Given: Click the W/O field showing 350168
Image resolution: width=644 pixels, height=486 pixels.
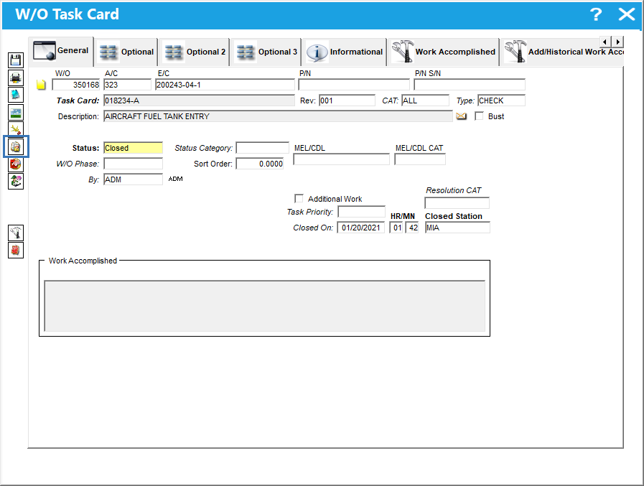Looking at the screenshot, I should [x=76, y=85].
